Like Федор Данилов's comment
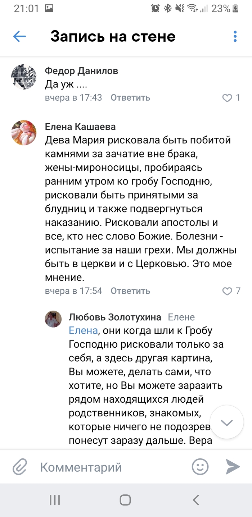The image size is (252, 517). pyautogui.click(x=227, y=98)
